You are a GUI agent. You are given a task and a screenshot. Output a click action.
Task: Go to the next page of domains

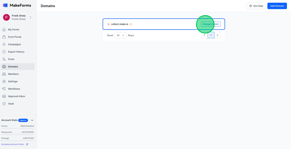(x=217, y=35)
